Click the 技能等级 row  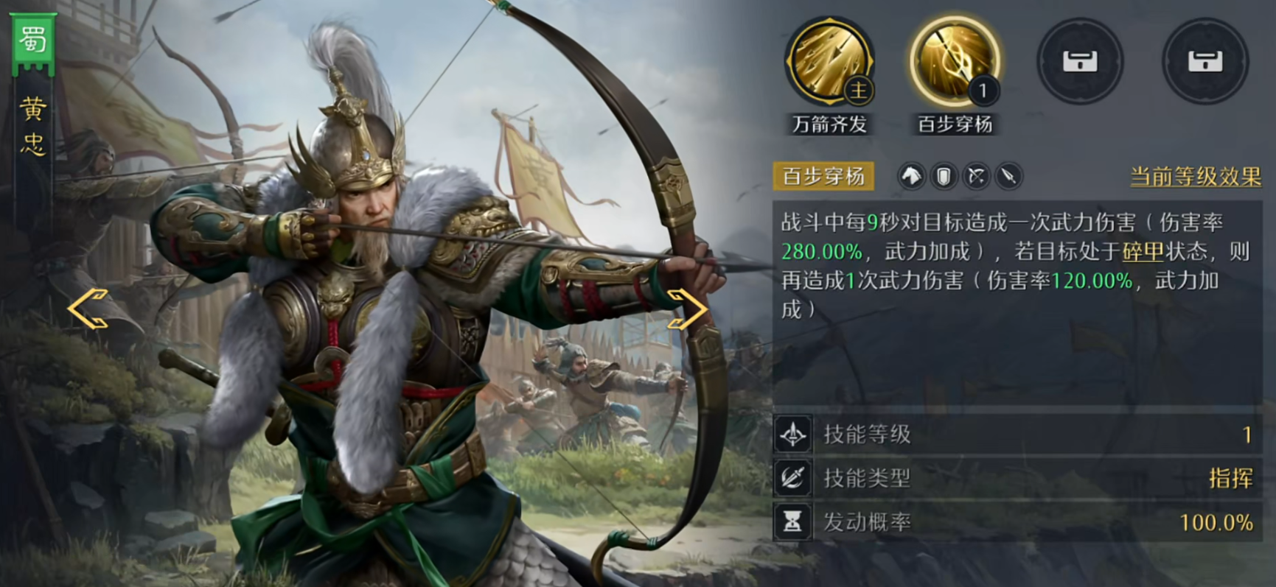pos(1017,435)
